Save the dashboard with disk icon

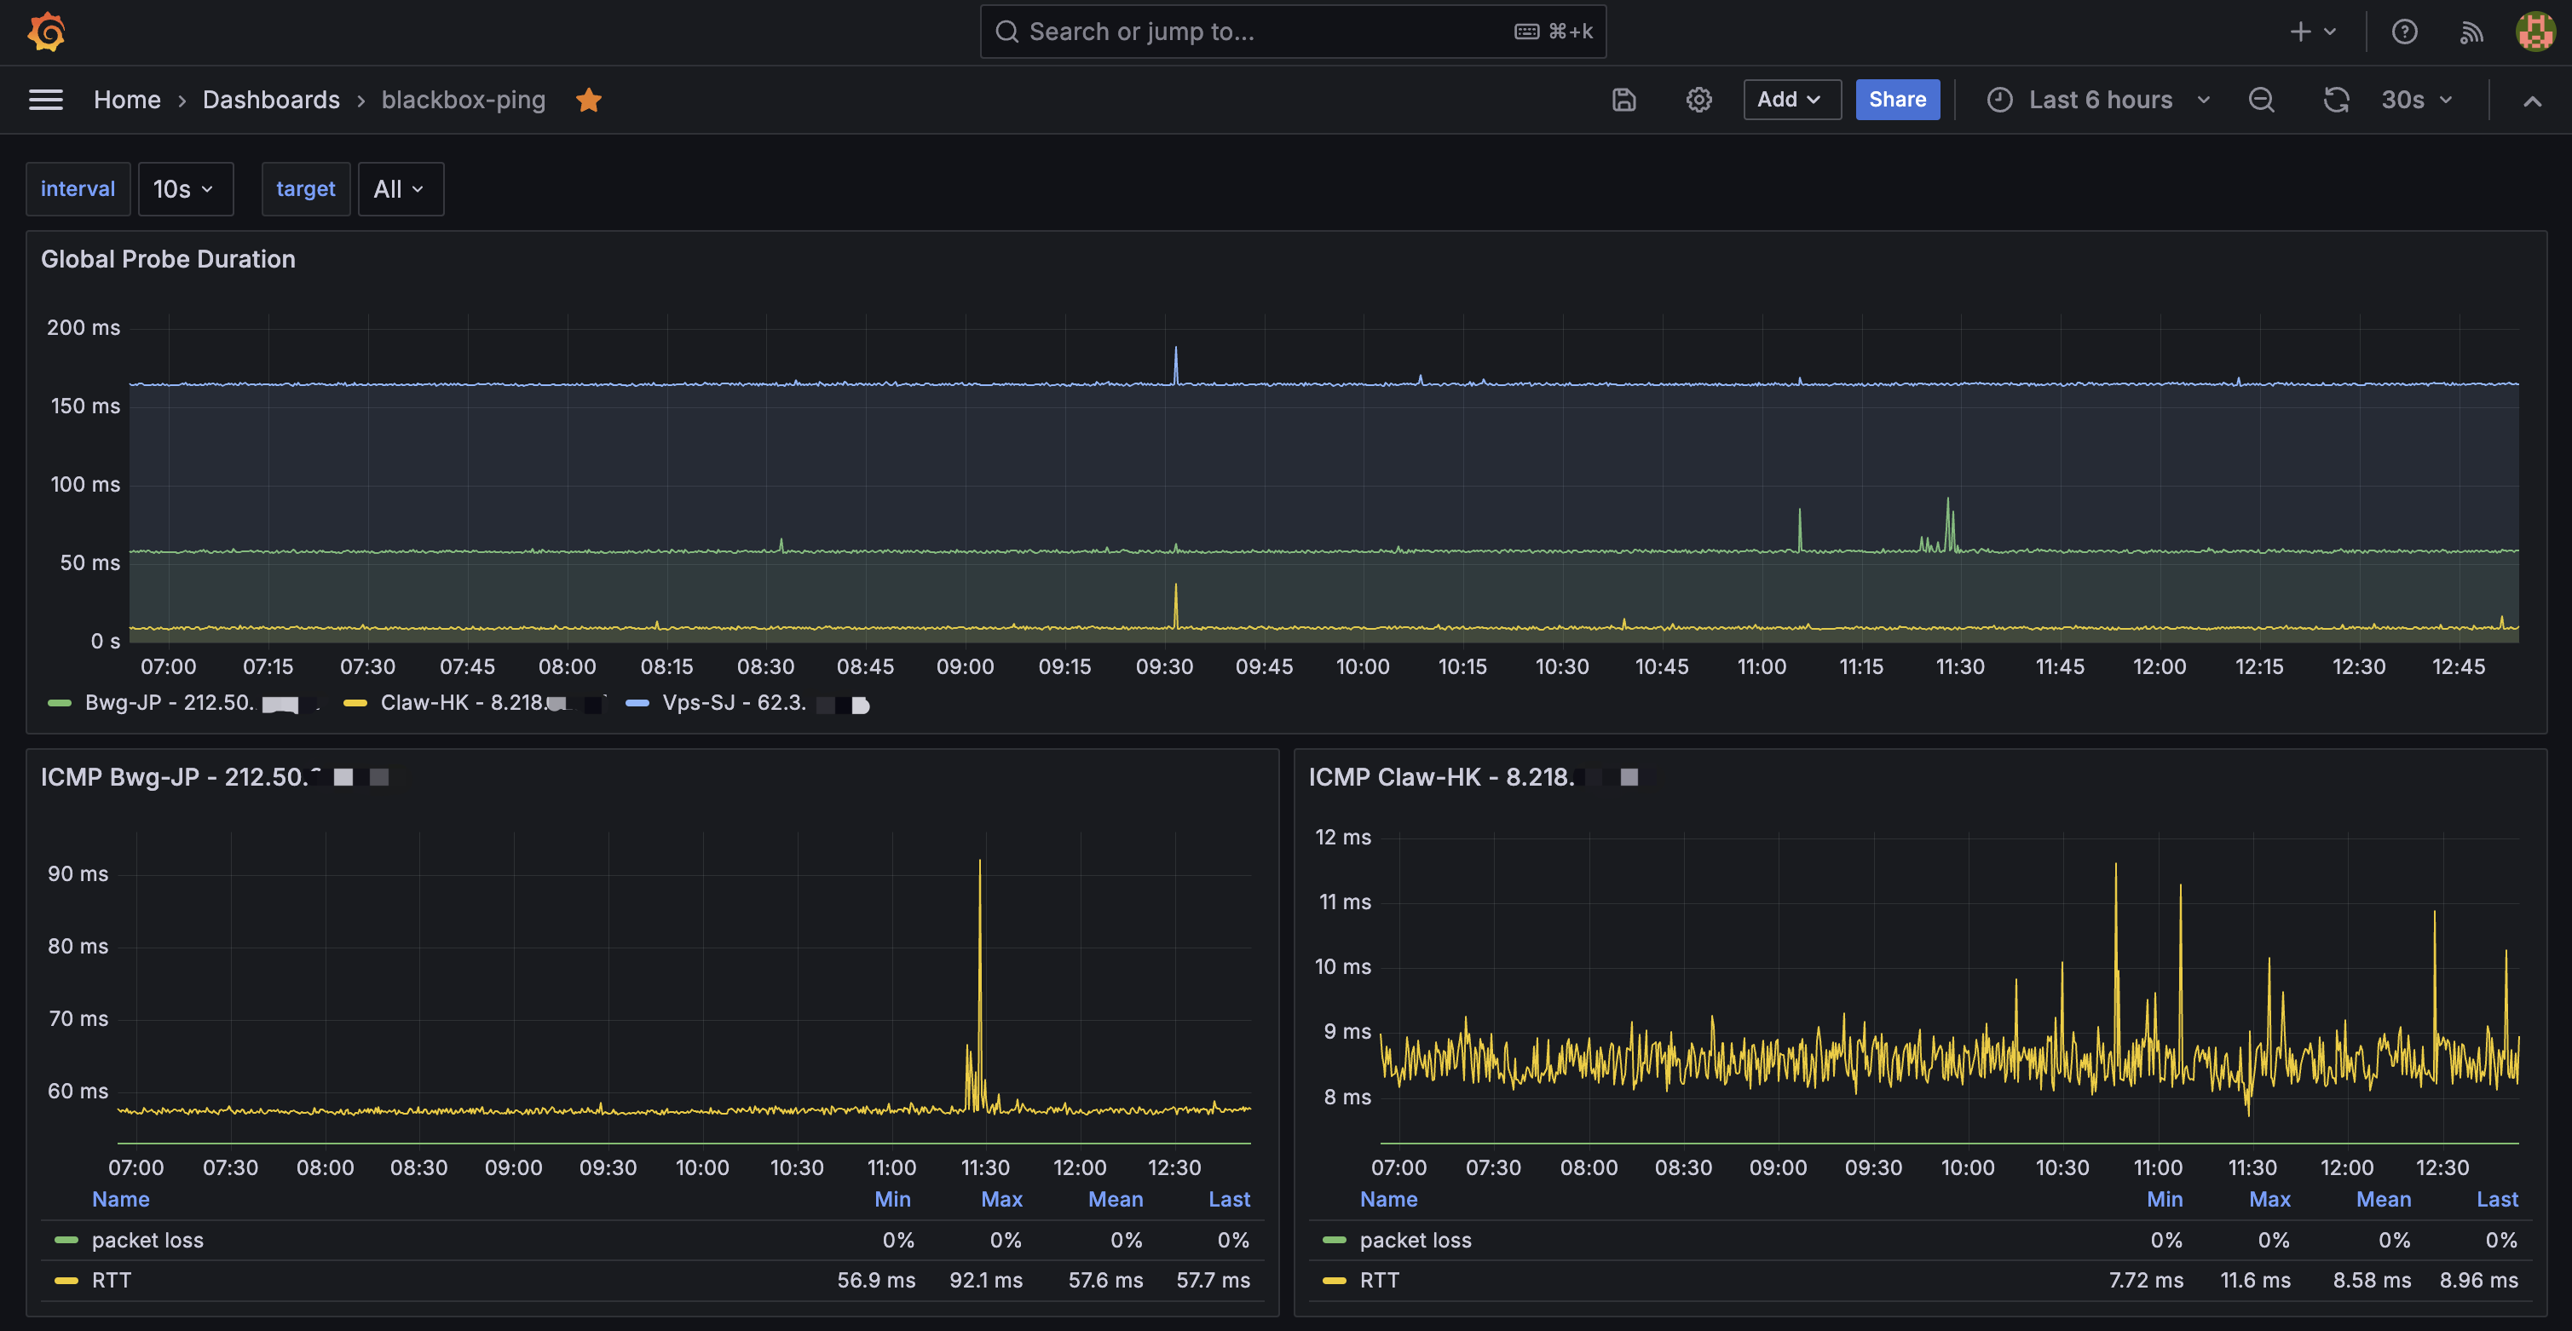[1624, 100]
